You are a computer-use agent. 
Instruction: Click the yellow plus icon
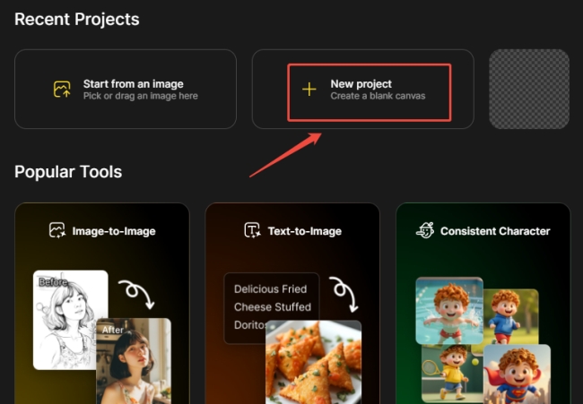[x=309, y=90]
